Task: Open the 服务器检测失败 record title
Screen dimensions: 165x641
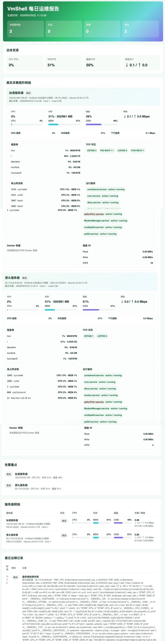Action: 30,577
